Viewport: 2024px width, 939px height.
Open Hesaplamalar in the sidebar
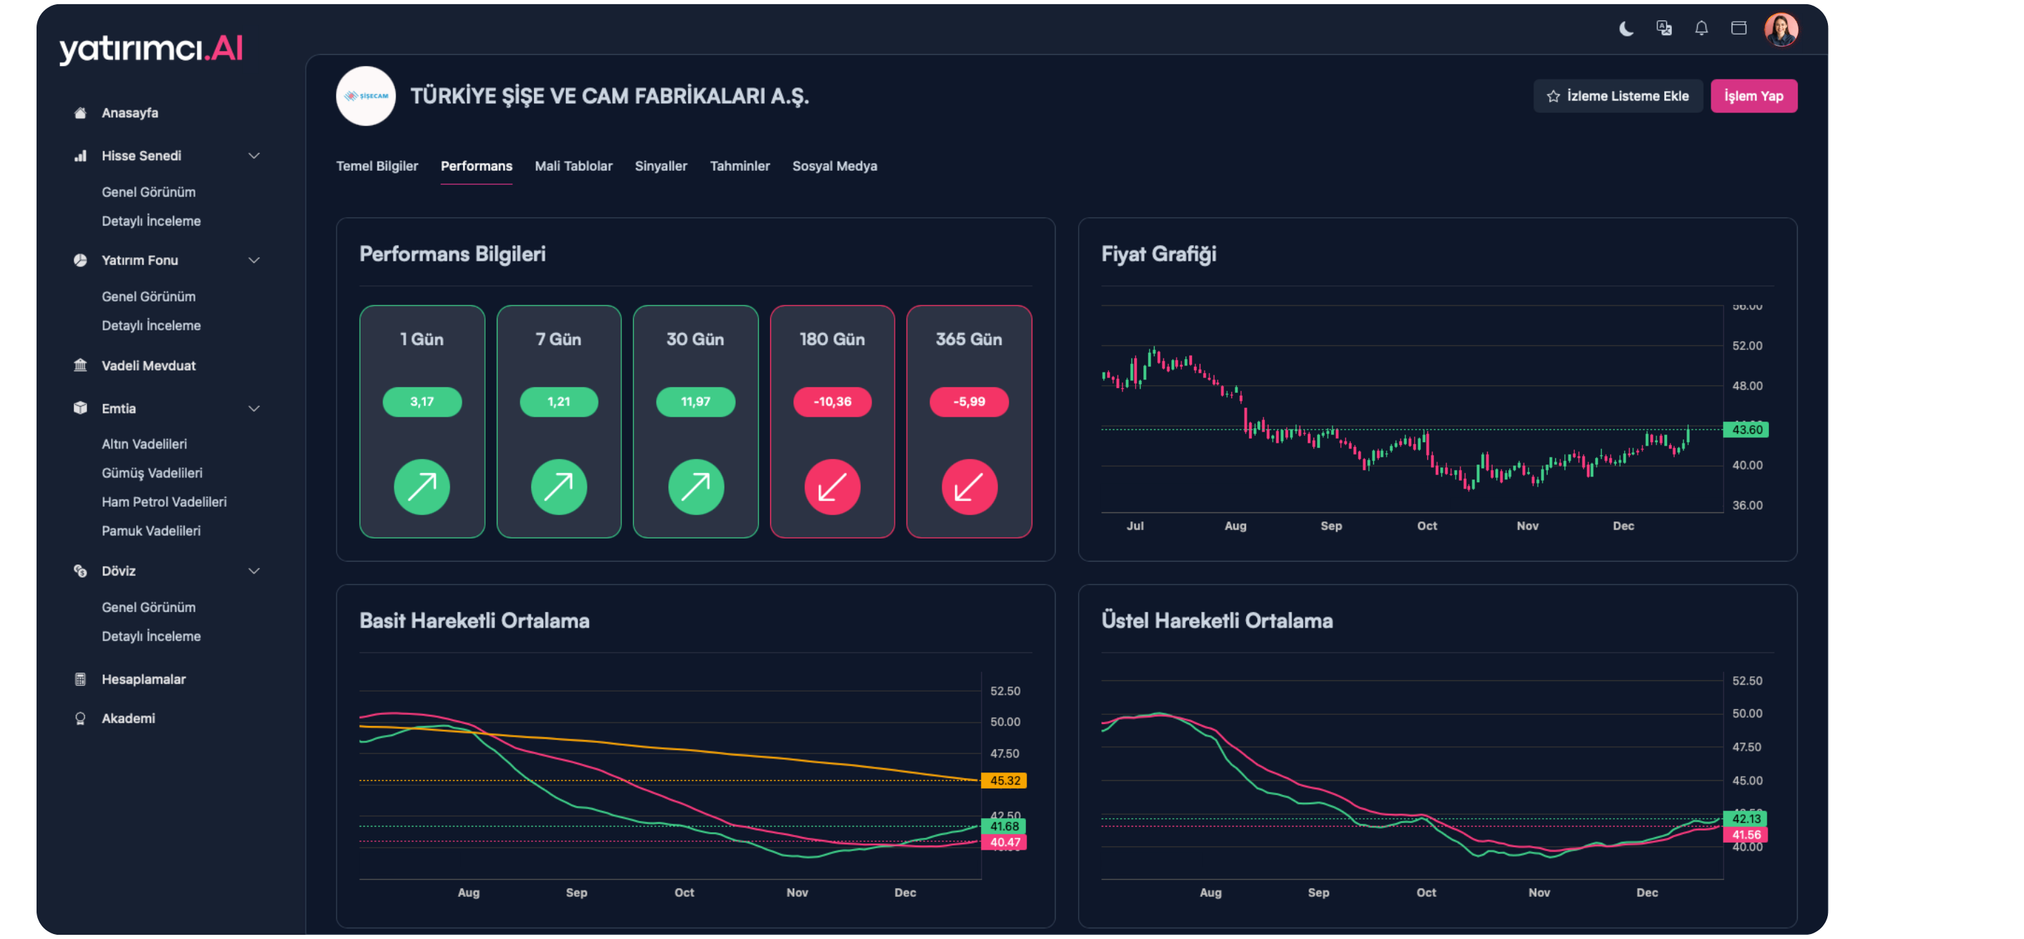point(144,680)
